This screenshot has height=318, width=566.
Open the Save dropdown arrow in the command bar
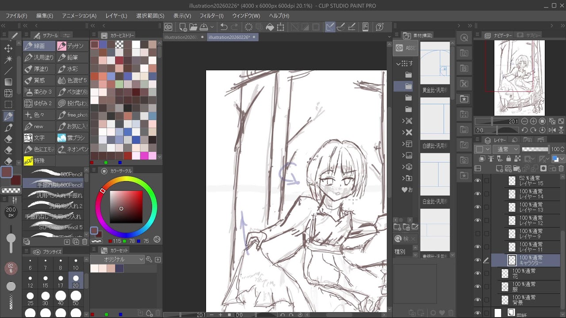212,27
